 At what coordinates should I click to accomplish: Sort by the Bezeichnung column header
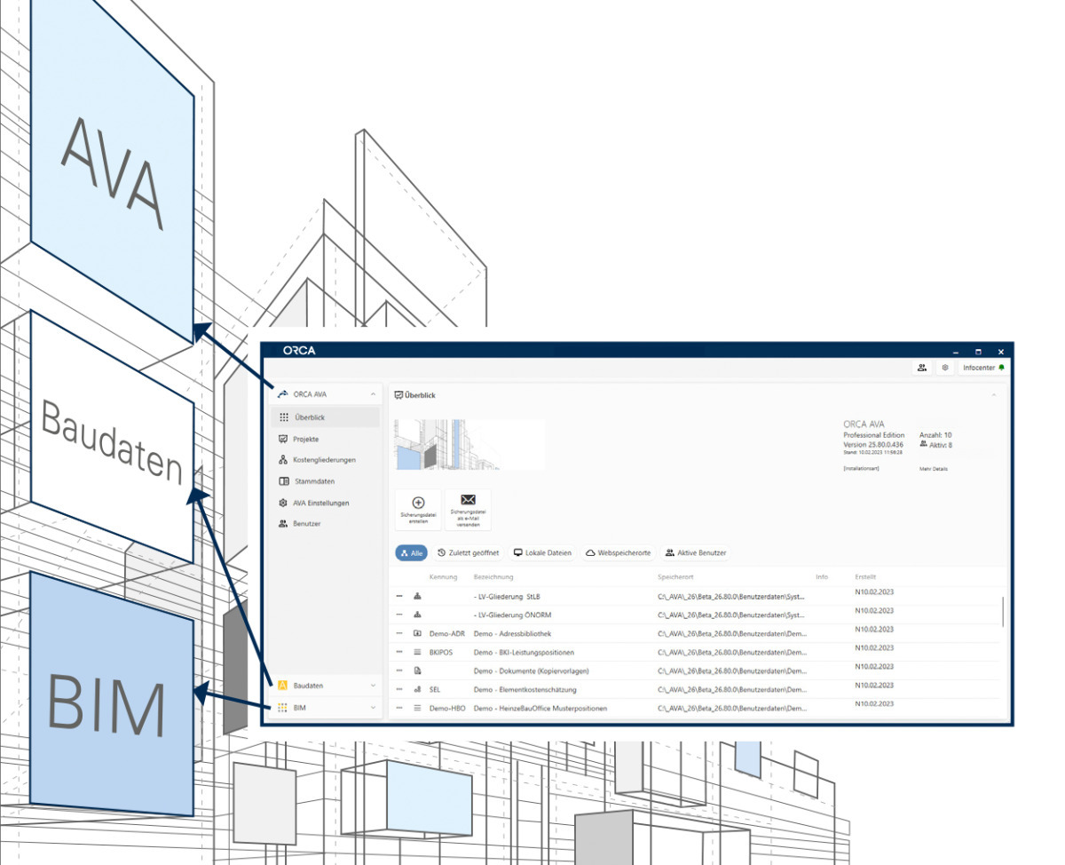[x=493, y=577]
